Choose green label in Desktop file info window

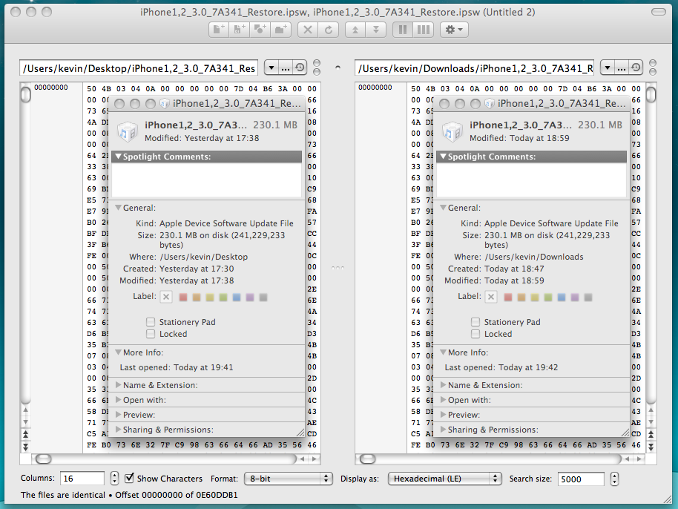click(x=223, y=297)
